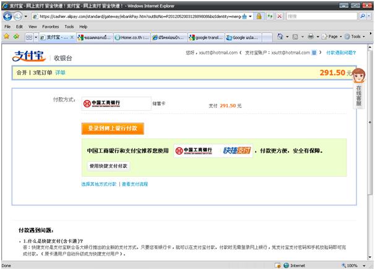The height and width of the screenshot is (269, 375).
Task: Click the 付款遇到问题? help link
Action: 341,53
